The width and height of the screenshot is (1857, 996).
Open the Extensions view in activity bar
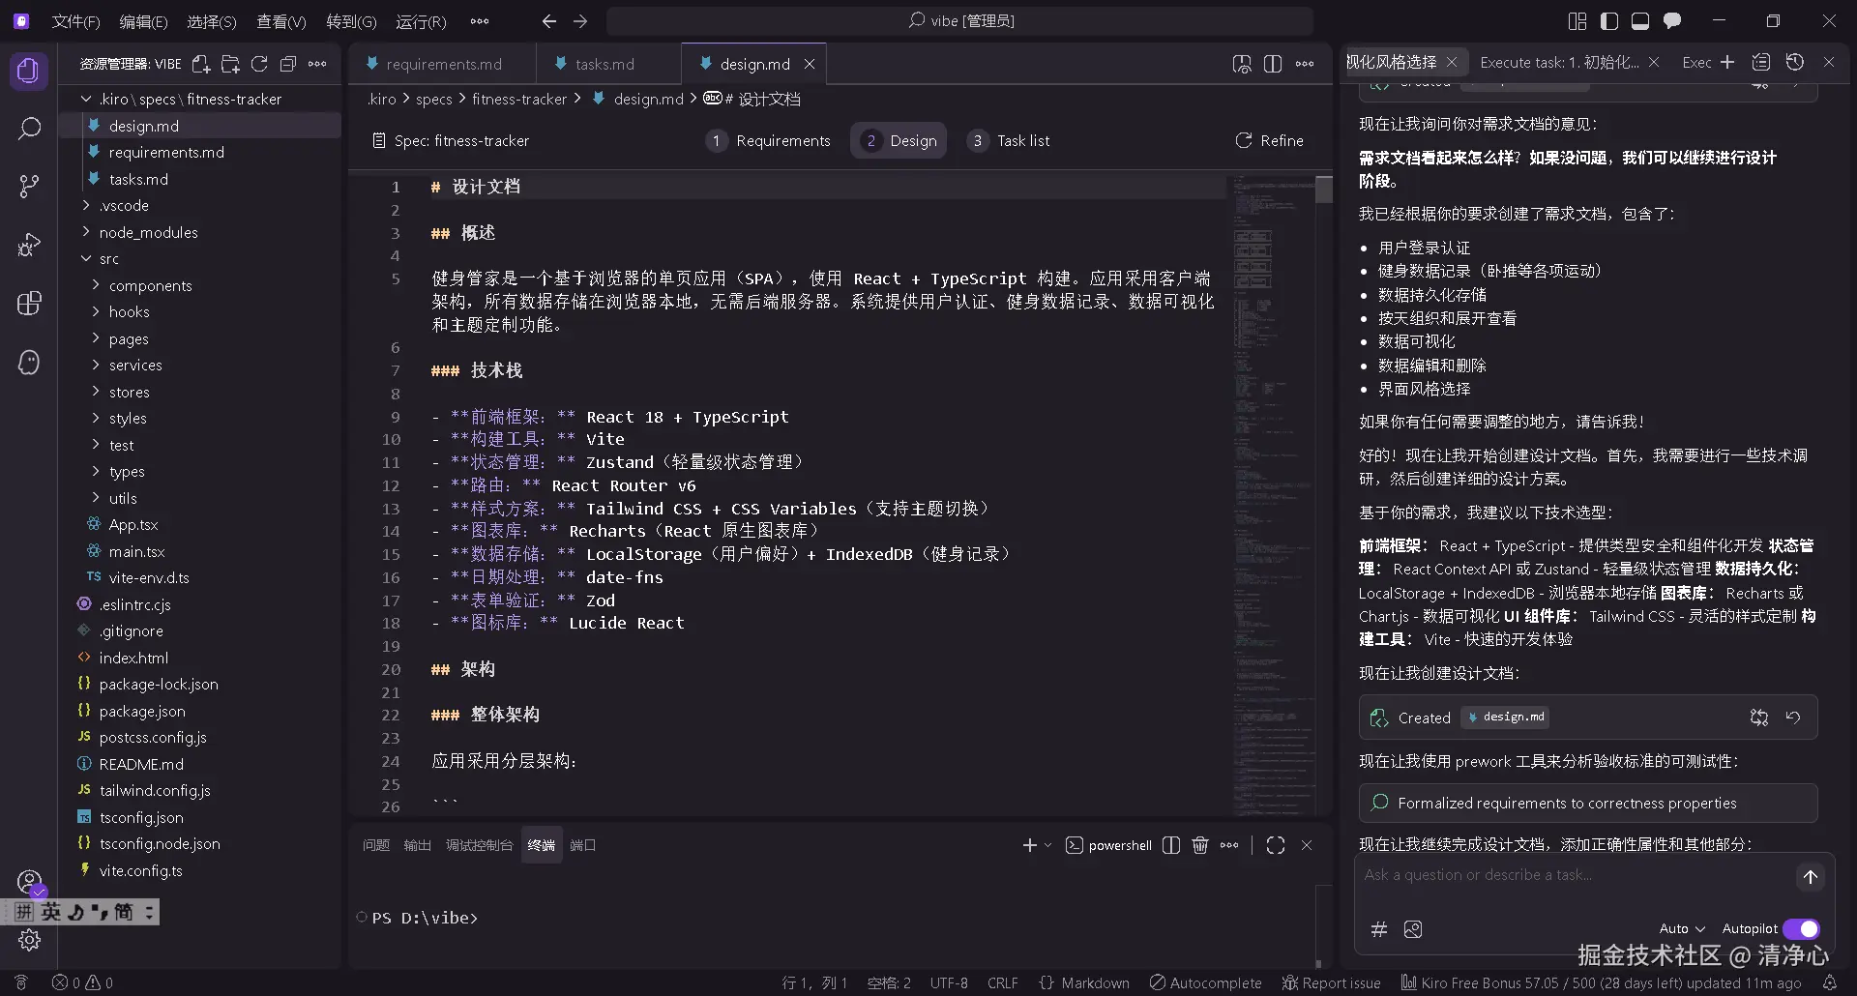[29, 303]
